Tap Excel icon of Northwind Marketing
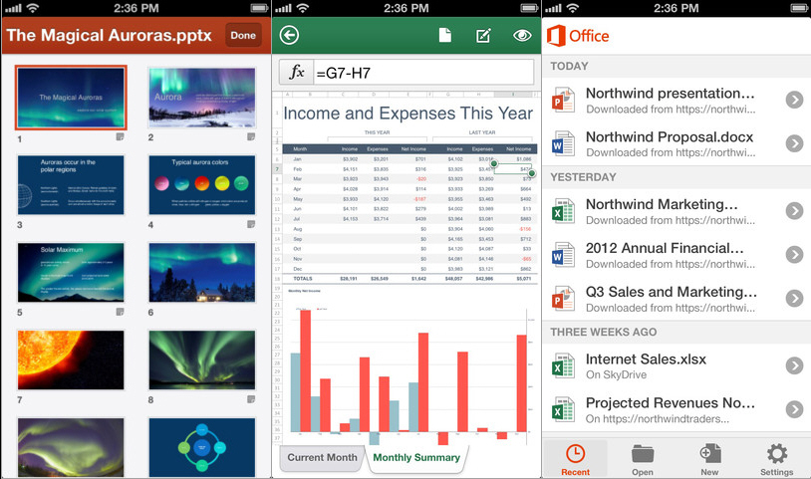 (563, 211)
